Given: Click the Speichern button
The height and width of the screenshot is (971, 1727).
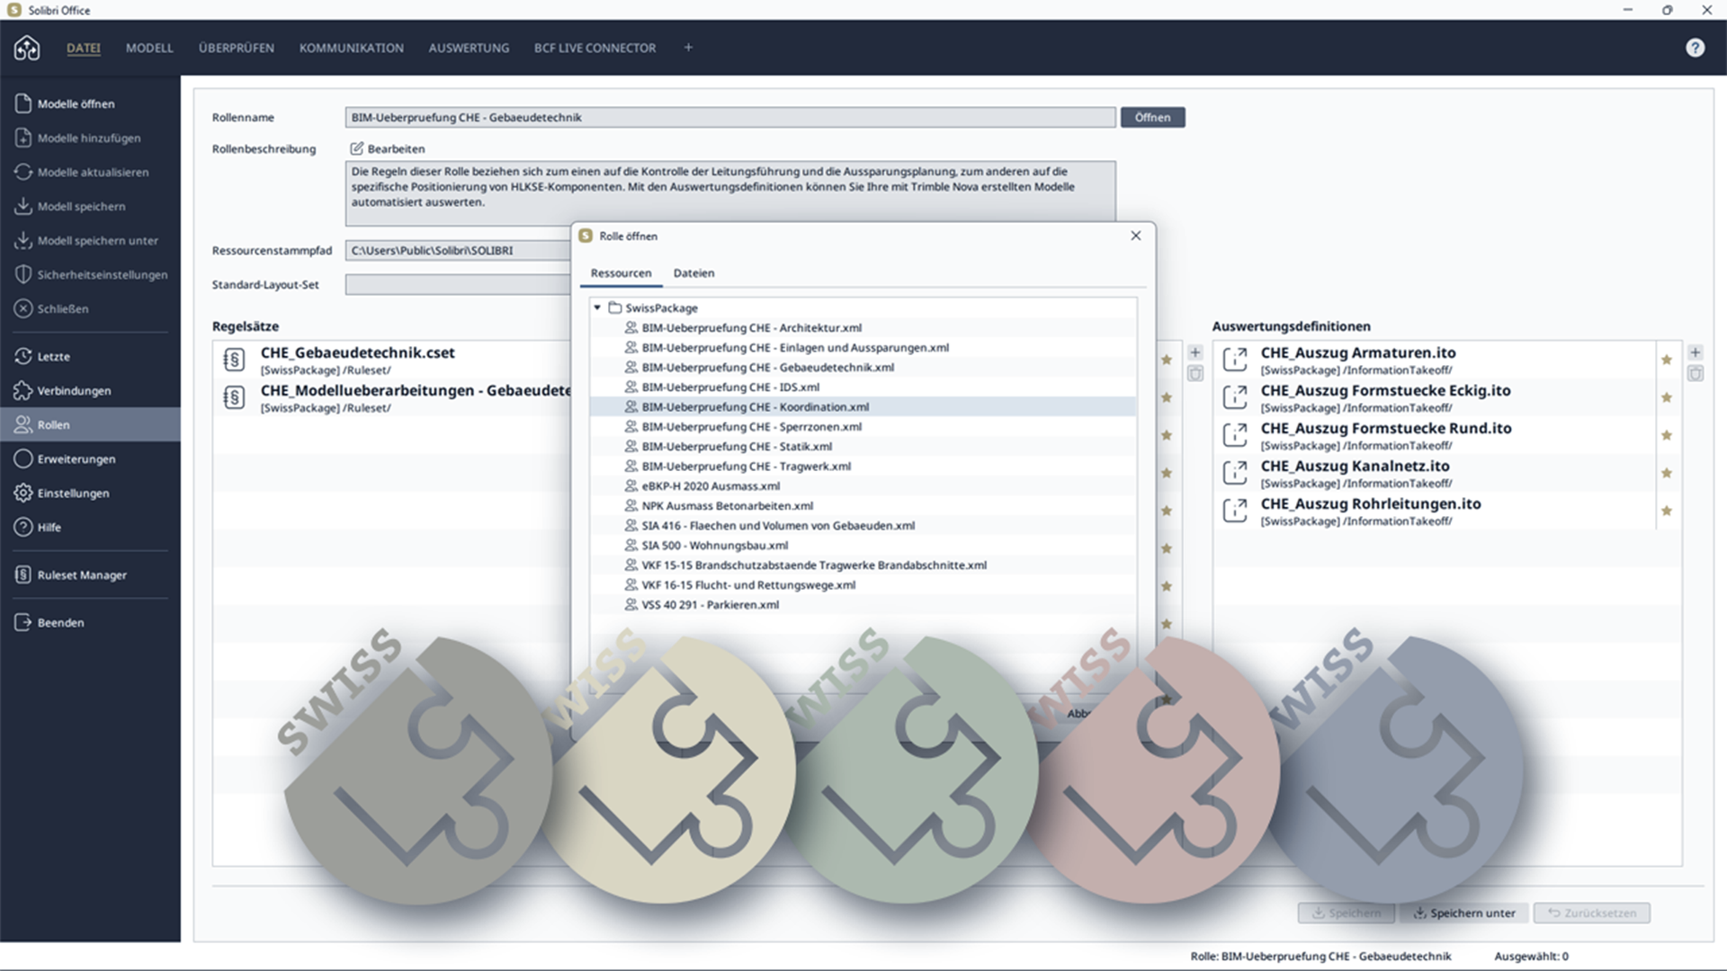Looking at the screenshot, I should pos(1346,913).
